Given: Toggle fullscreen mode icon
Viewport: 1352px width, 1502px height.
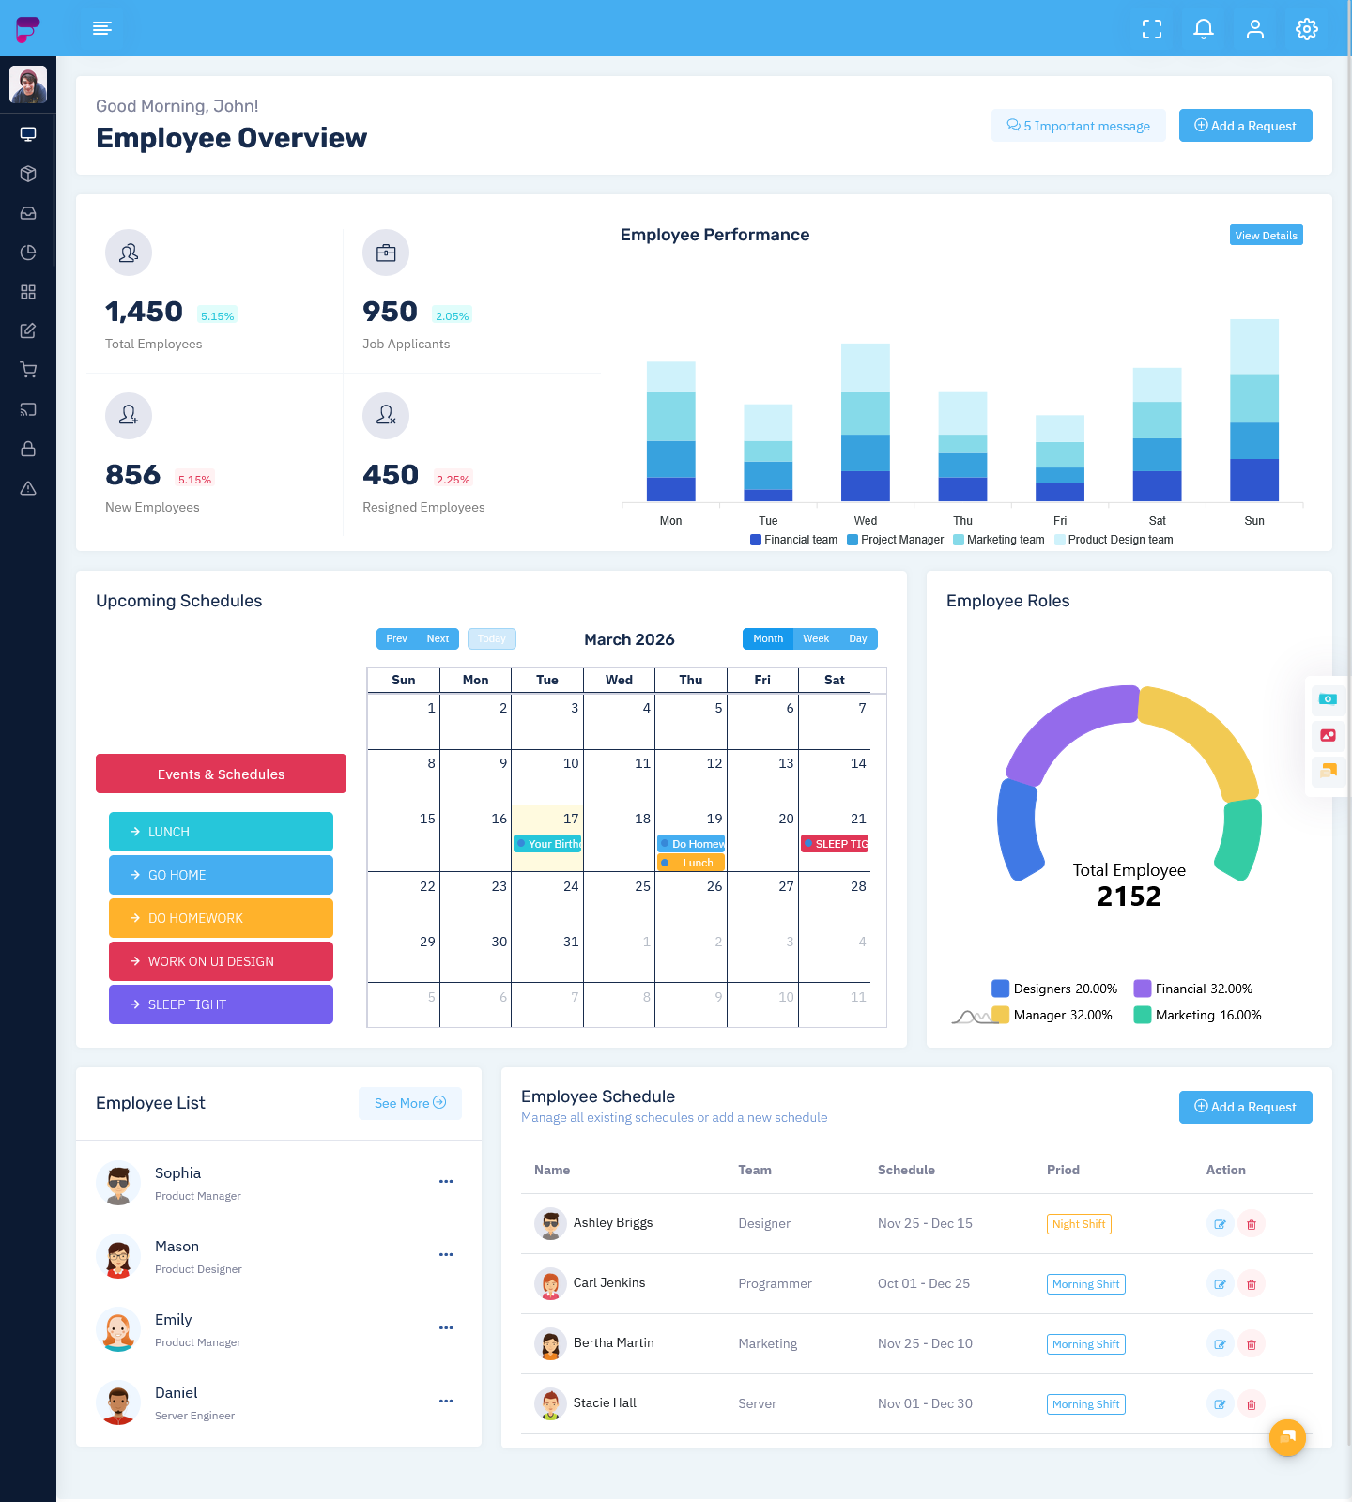Looking at the screenshot, I should pyautogui.click(x=1151, y=29).
